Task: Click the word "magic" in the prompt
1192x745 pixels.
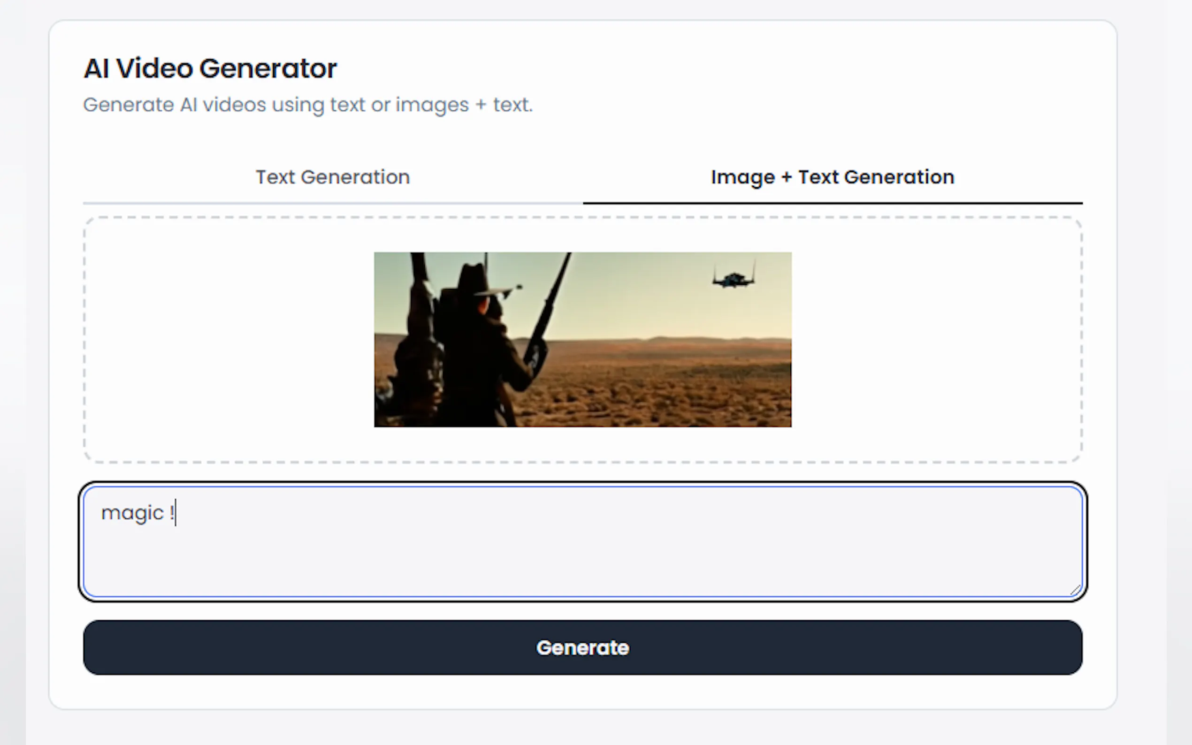Action: tap(132, 513)
